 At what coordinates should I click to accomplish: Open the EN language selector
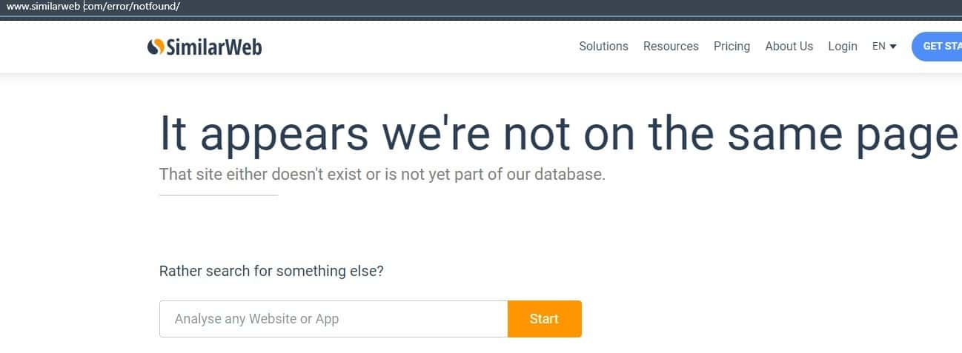(879, 46)
